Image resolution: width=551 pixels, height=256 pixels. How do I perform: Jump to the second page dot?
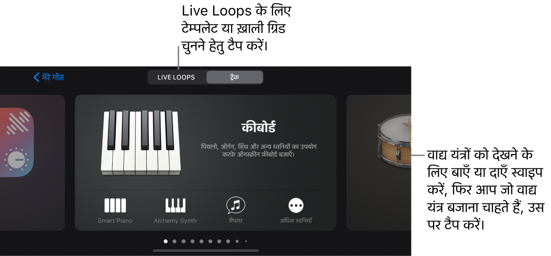click(175, 241)
